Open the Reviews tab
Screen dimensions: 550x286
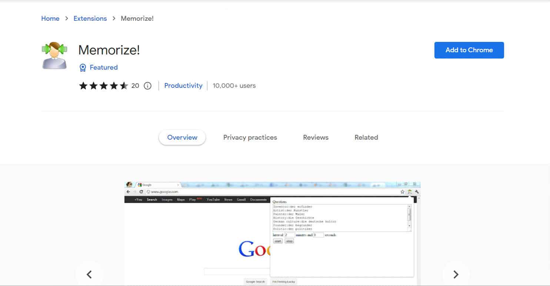pyautogui.click(x=316, y=137)
